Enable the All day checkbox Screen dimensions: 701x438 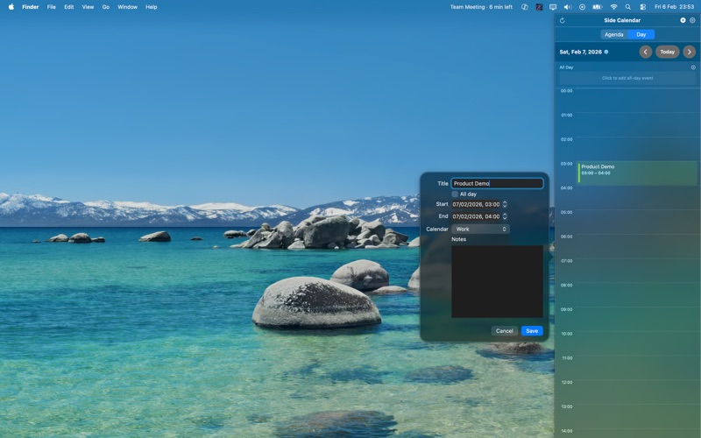tap(455, 194)
